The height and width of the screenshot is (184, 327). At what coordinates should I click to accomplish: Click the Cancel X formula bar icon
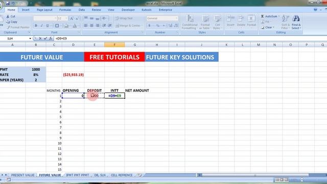tap(40, 39)
